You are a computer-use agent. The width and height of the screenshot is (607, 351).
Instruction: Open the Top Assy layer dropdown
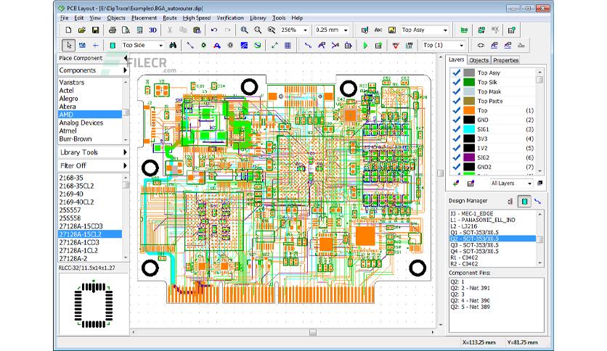pos(445,30)
